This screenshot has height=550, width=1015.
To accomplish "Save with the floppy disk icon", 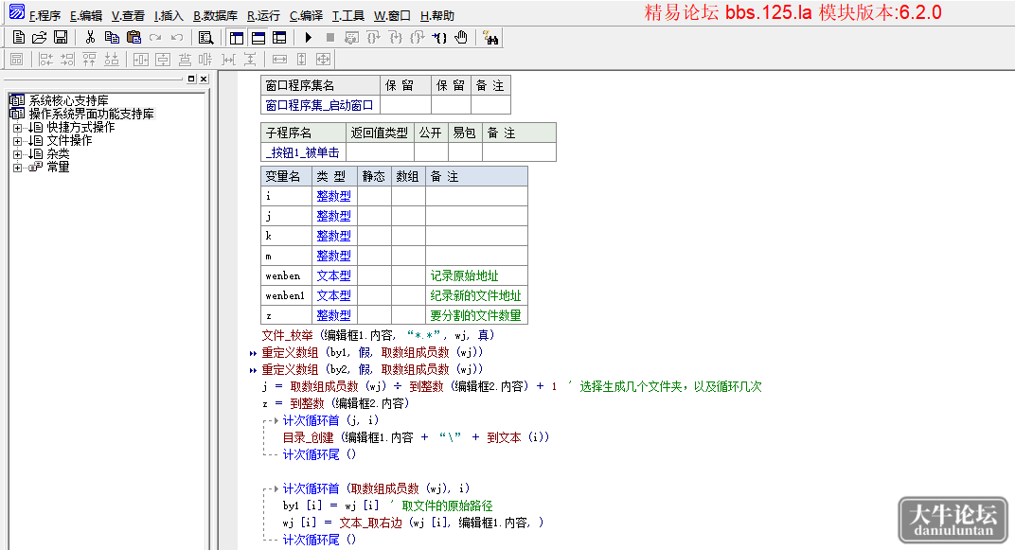I will tap(61, 38).
